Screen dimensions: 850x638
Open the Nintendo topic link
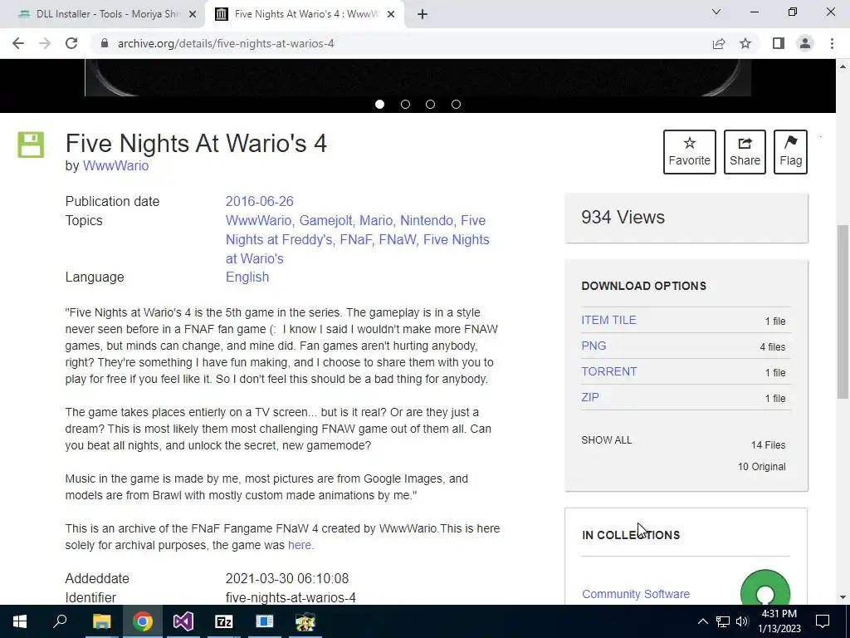pyautogui.click(x=428, y=220)
